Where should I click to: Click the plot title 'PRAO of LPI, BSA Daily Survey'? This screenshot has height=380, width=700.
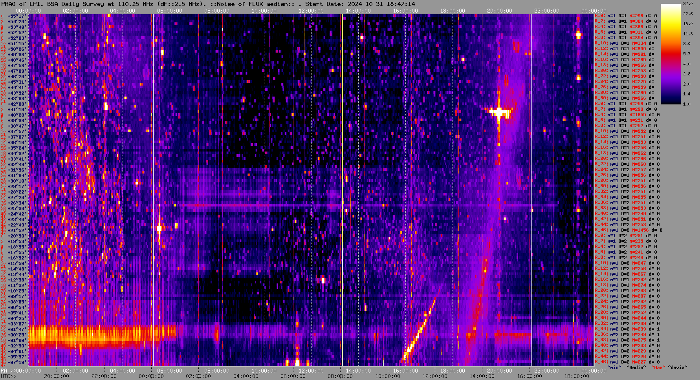point(53,4)
